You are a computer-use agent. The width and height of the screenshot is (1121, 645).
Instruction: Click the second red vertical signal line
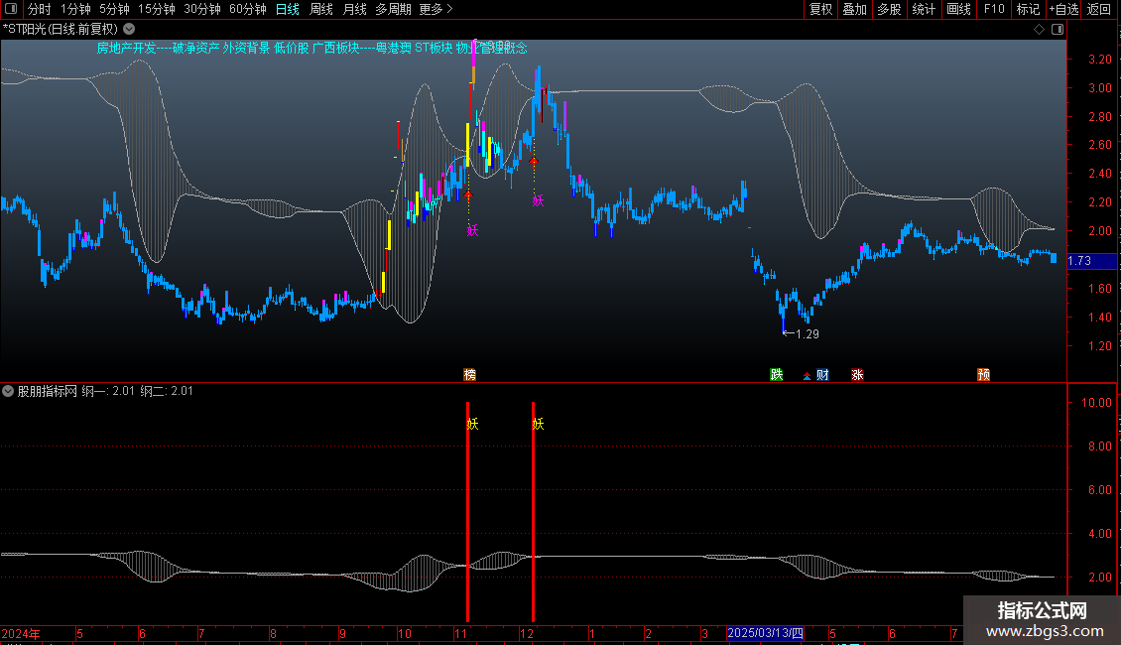click(533, 512)
